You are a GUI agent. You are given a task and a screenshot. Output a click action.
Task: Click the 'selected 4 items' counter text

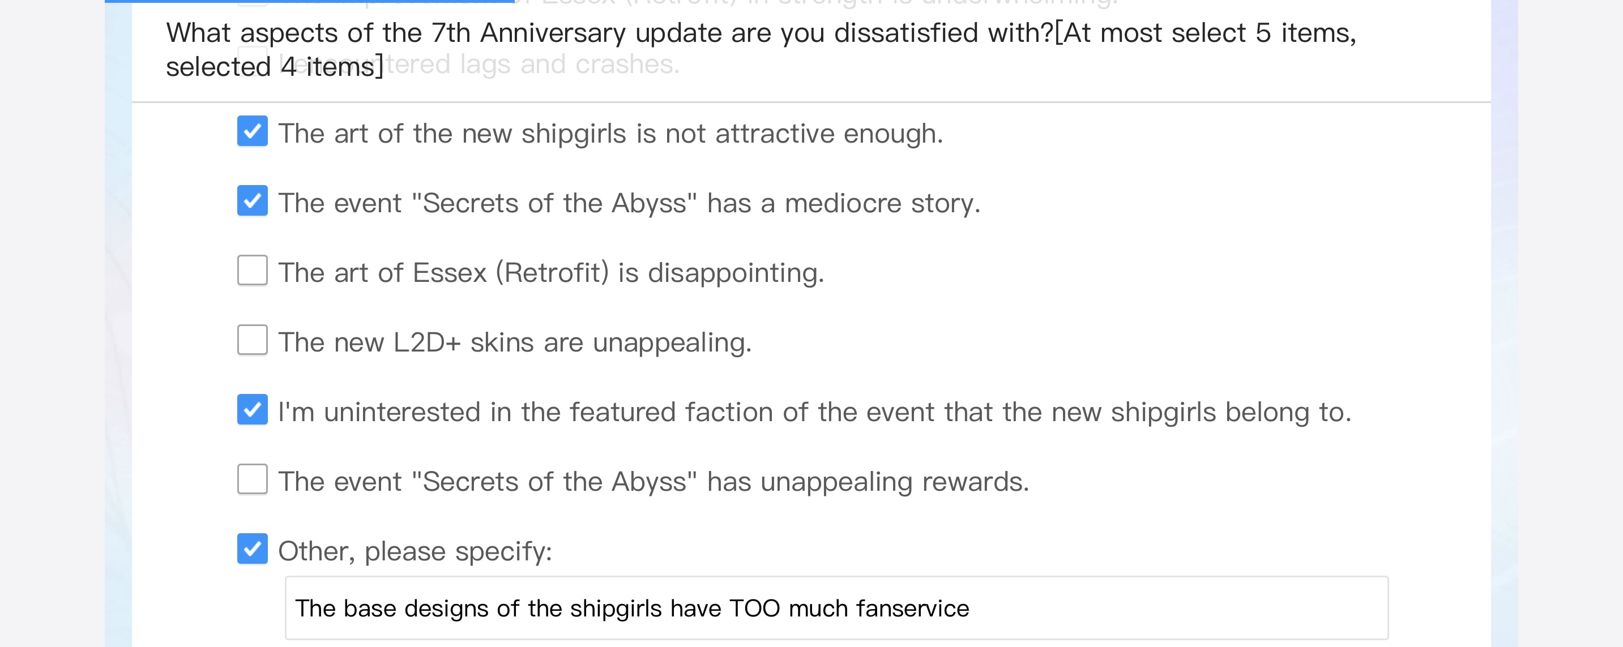coord(274,67)
